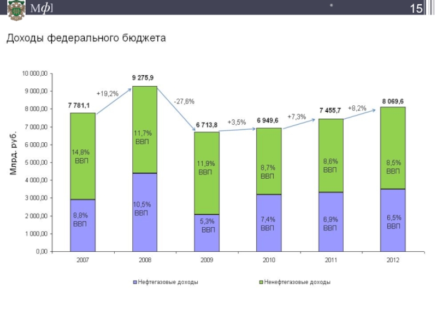Viewport: 437px width, 327px height.
Task: Select the 8 069,6 total above 2012 bar
Action: click(x=393, y=101)
